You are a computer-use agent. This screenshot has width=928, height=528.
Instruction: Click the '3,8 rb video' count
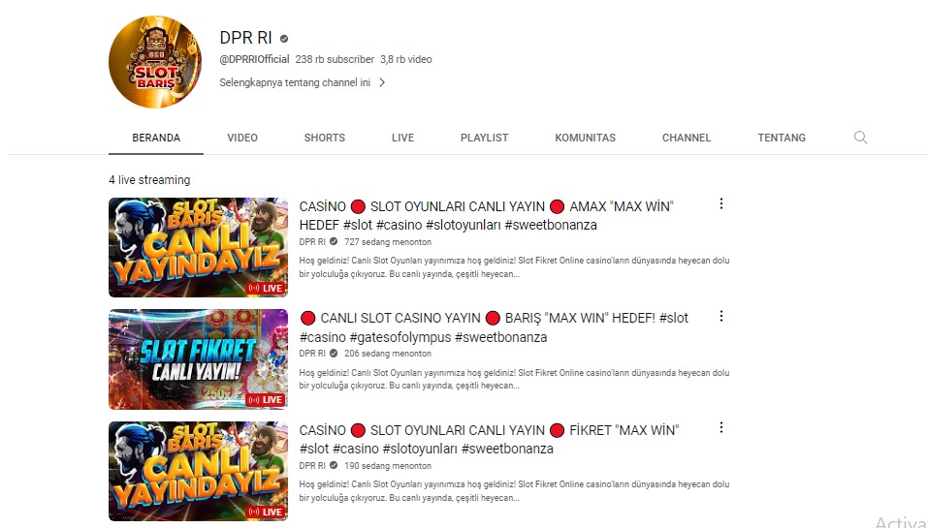(406, 59)
